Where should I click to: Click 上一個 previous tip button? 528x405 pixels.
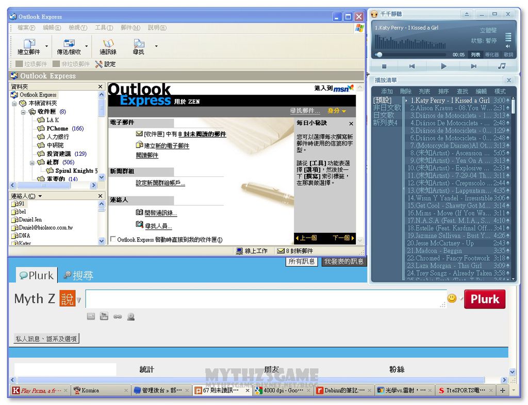click(x=306, y=238)
